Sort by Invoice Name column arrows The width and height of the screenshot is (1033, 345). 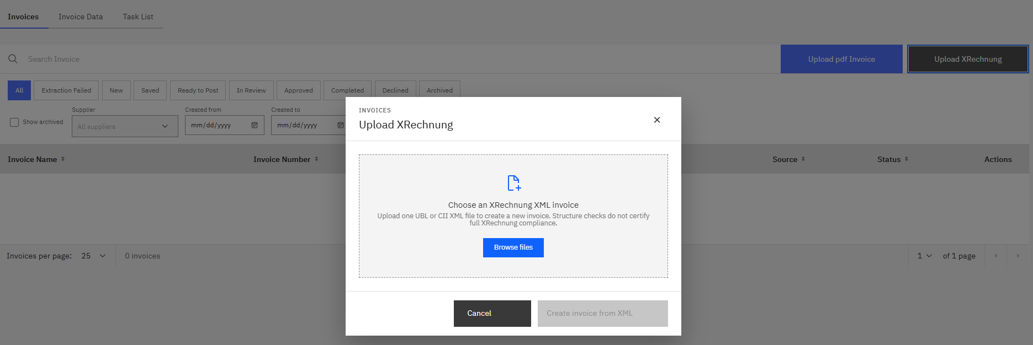click(x=63, y=159)
